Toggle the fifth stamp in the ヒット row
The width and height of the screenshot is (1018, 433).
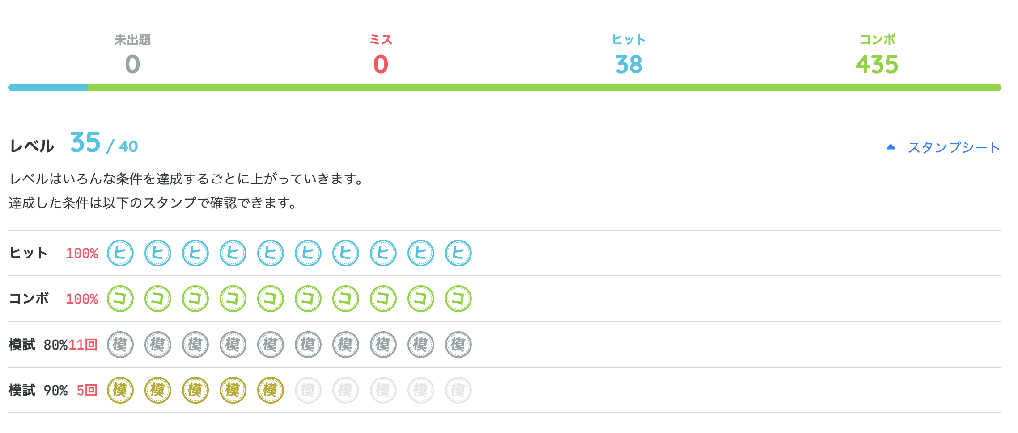(x=270, y=254)
